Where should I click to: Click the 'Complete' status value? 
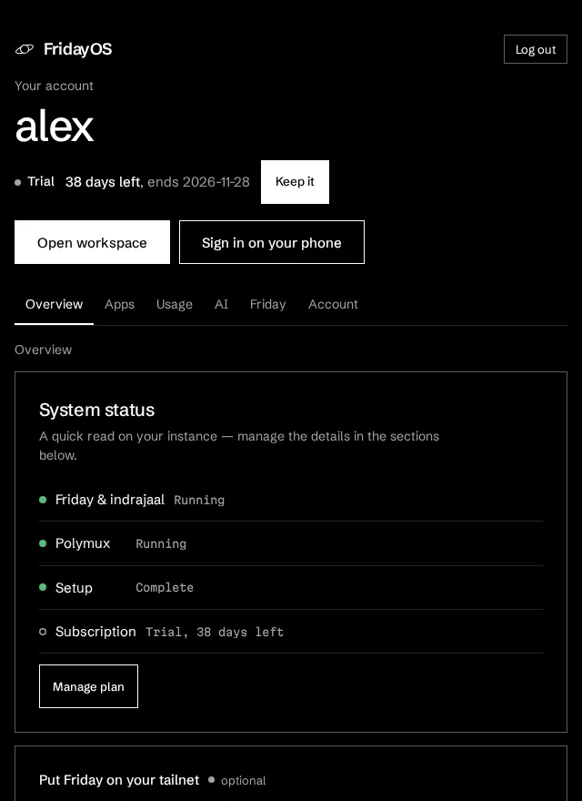coord(165,588)
